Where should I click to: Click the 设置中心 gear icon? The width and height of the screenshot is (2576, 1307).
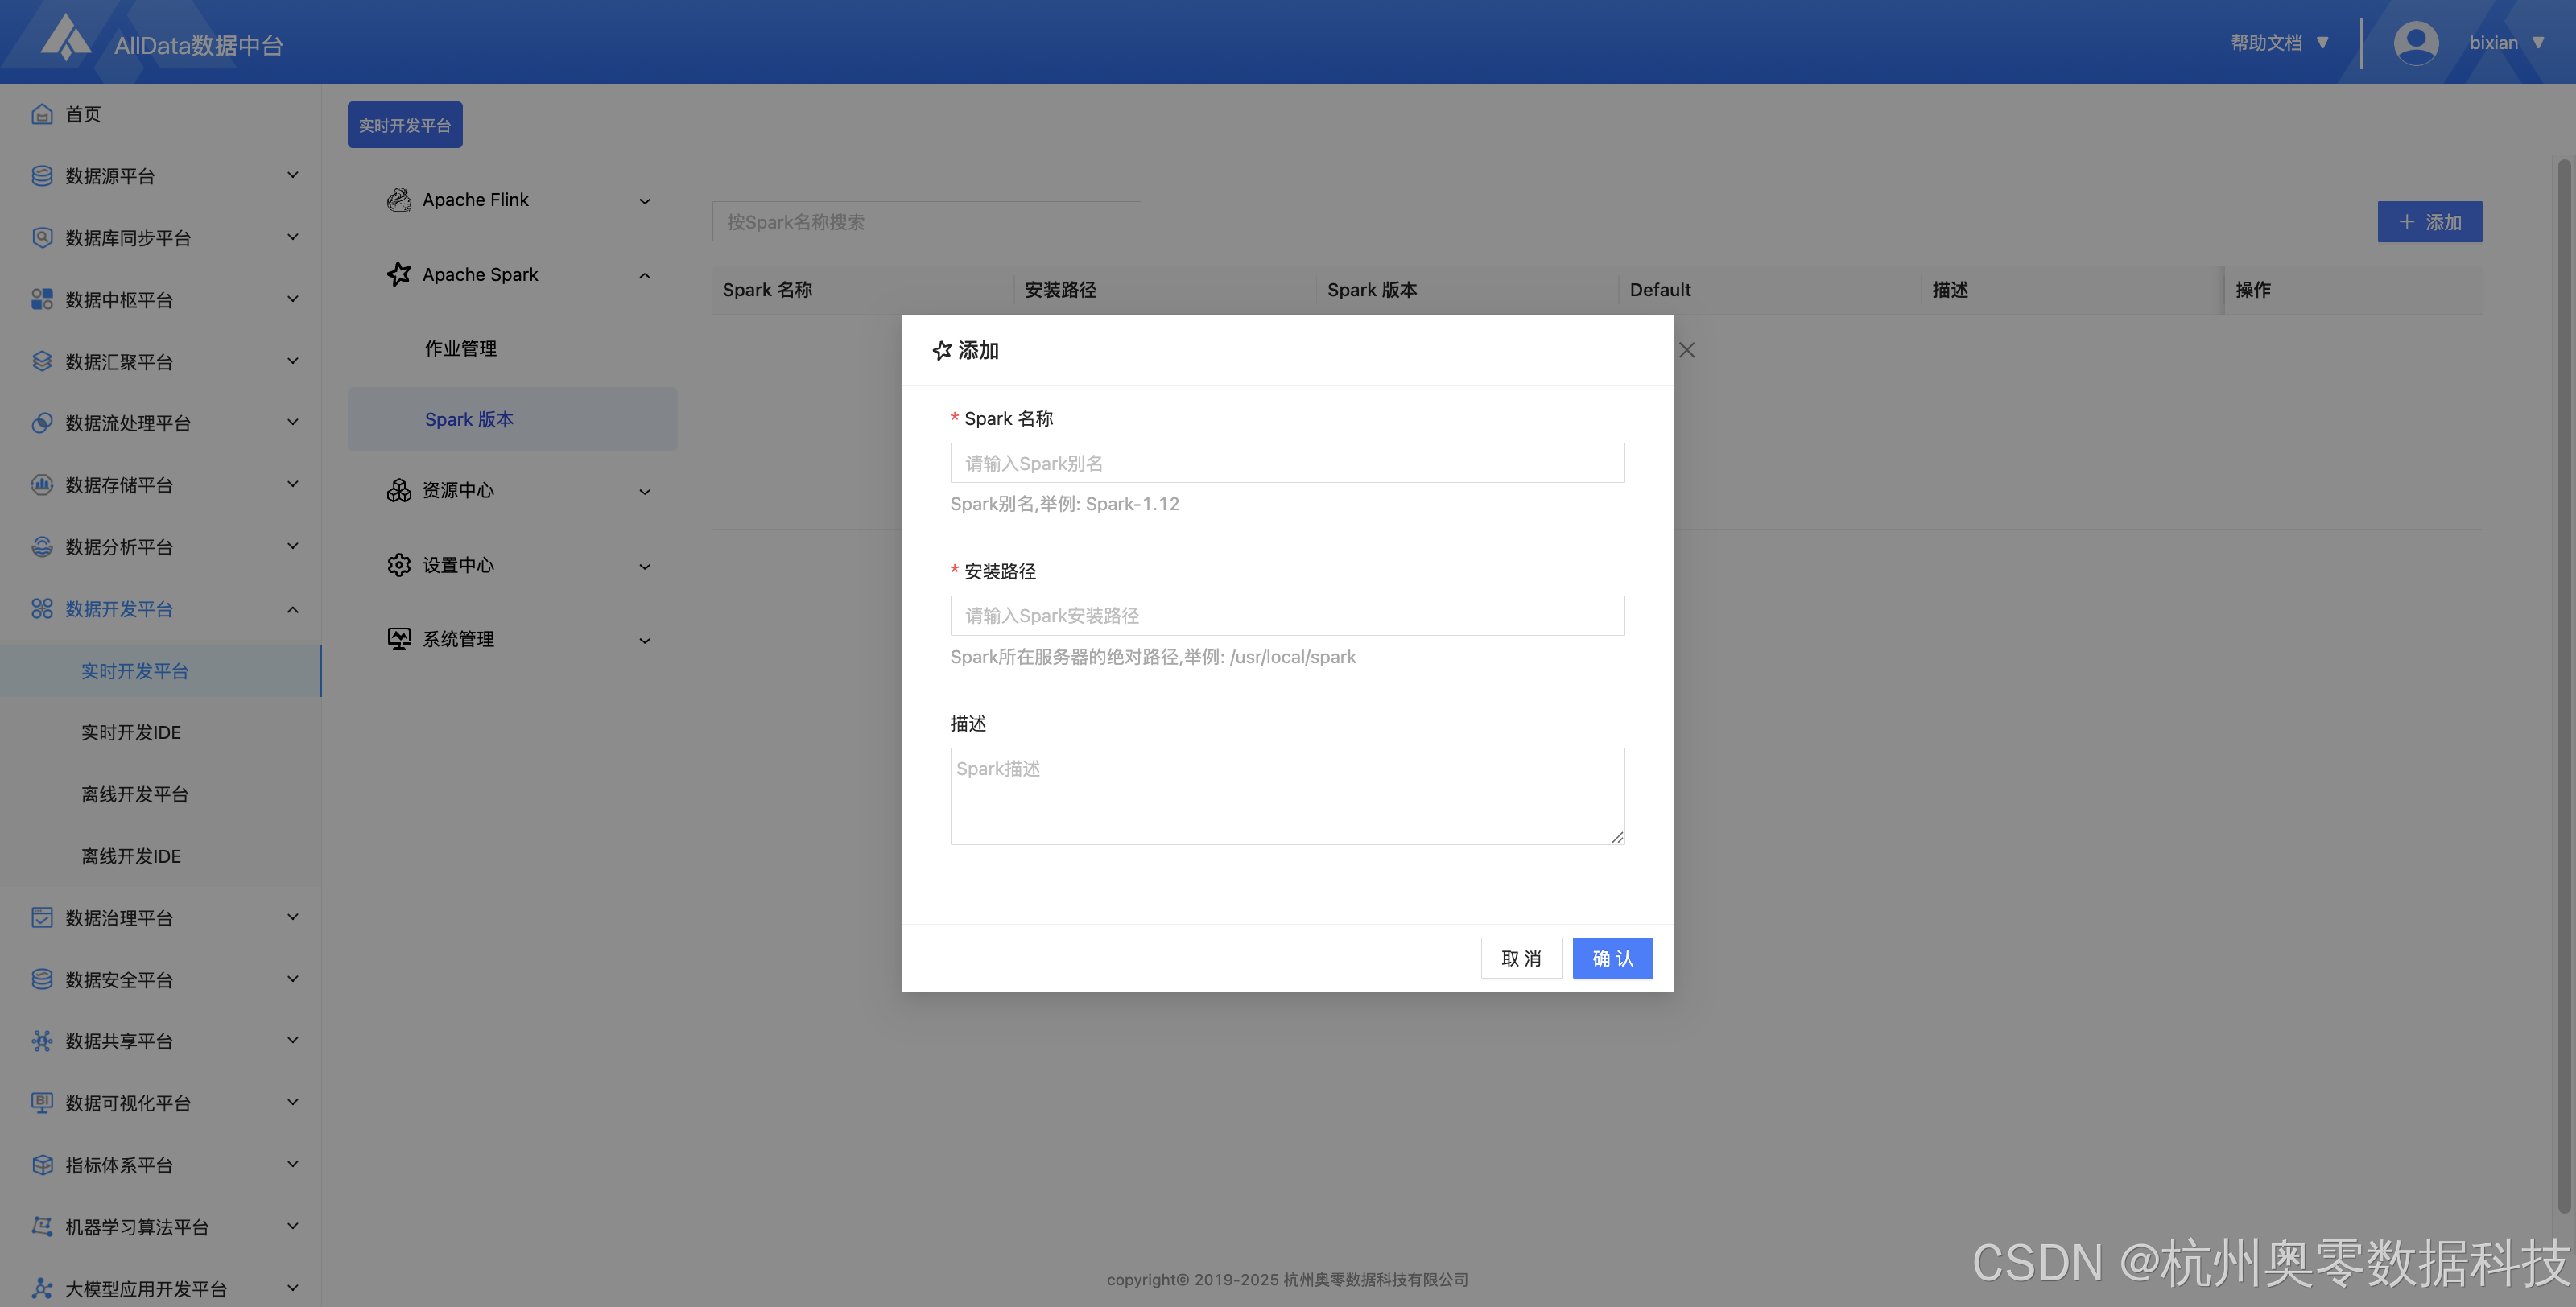[399, 565]
